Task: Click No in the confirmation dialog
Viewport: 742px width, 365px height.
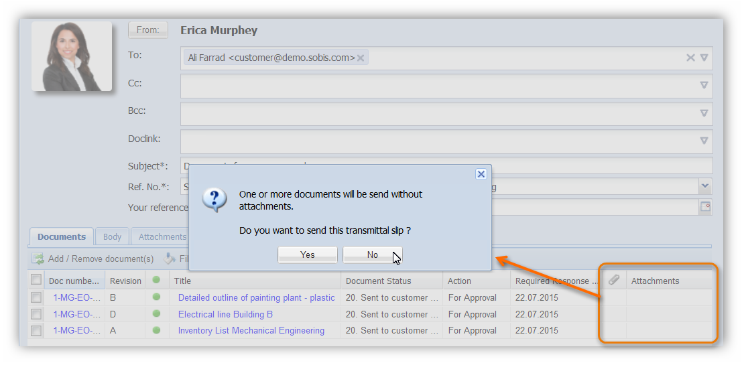Action: [x=372, y=254]
